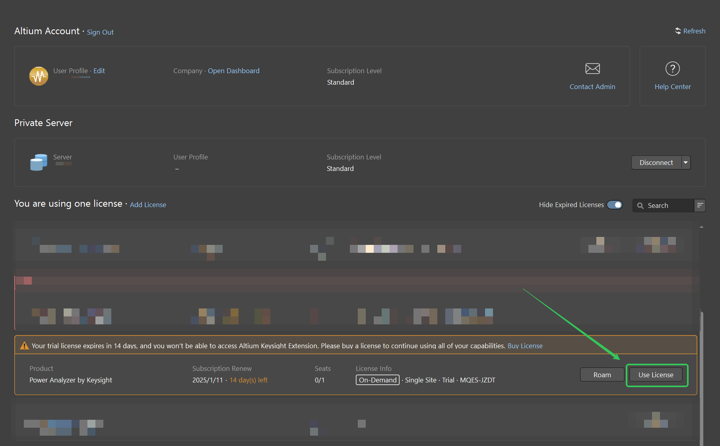Click Edit next to User Profile

99,71
